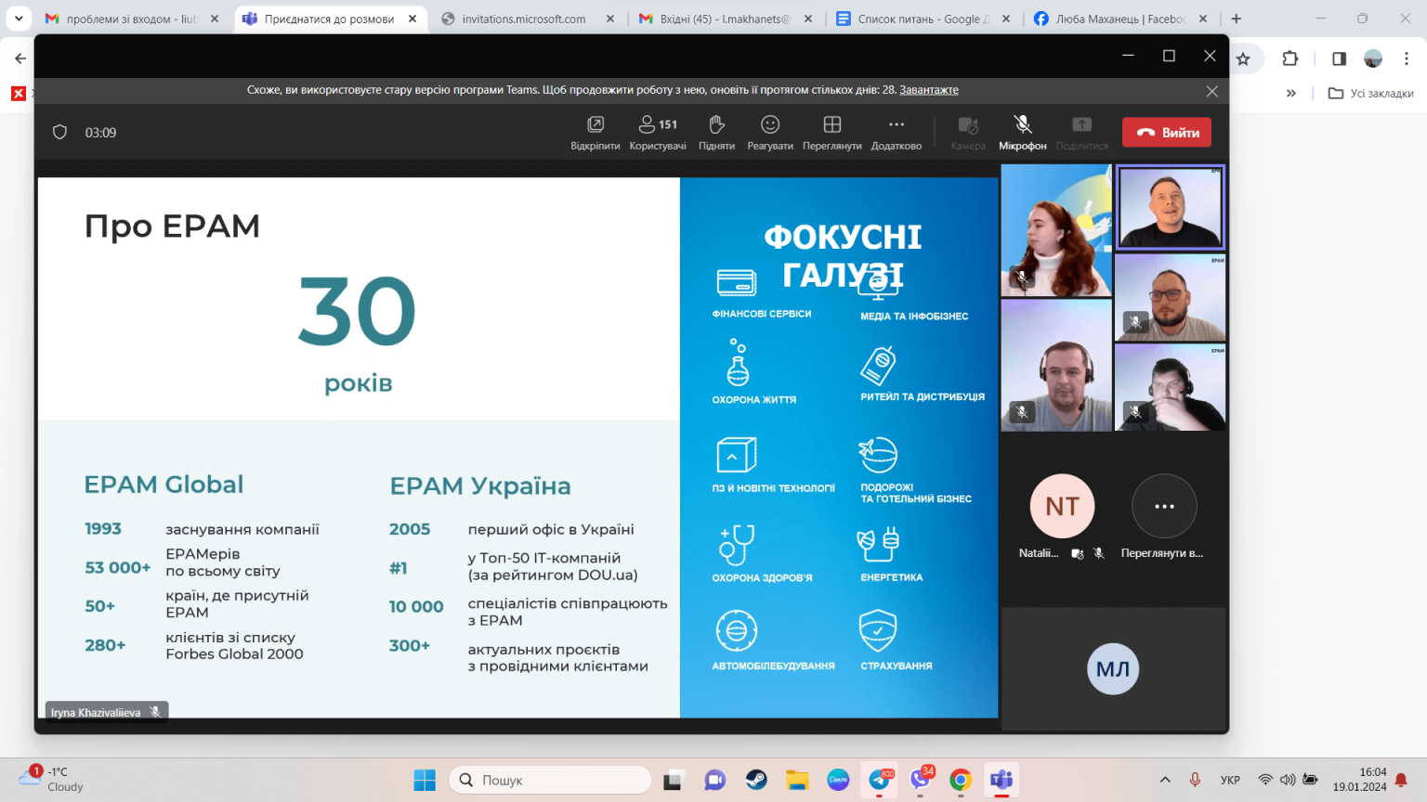1427x802 pixels.
Task: Select the highlighted speaker video tile
Action: (x=1171, y=208)
